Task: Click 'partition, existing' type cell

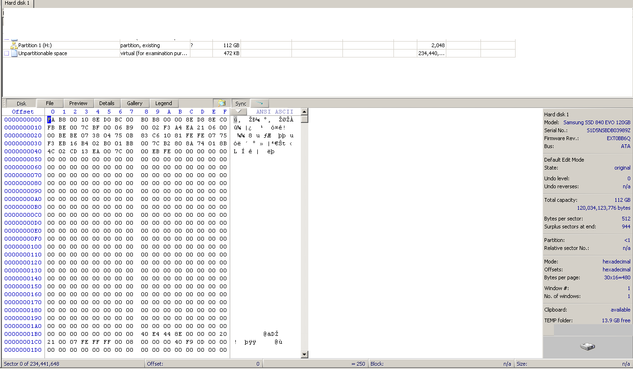Action: 140,45
